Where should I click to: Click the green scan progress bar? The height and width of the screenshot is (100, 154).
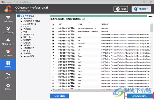(99, 16)
